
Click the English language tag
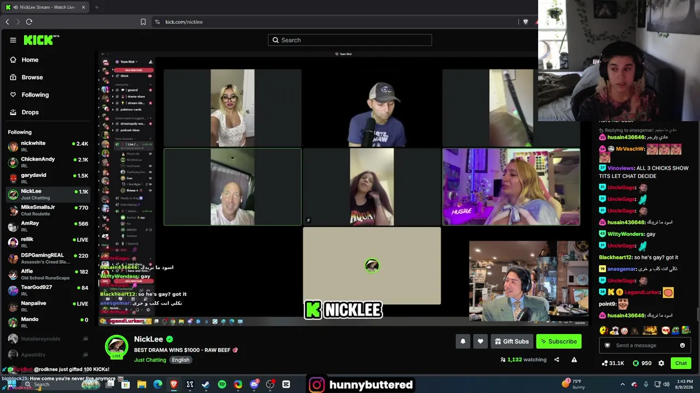(x=180, y=360)
